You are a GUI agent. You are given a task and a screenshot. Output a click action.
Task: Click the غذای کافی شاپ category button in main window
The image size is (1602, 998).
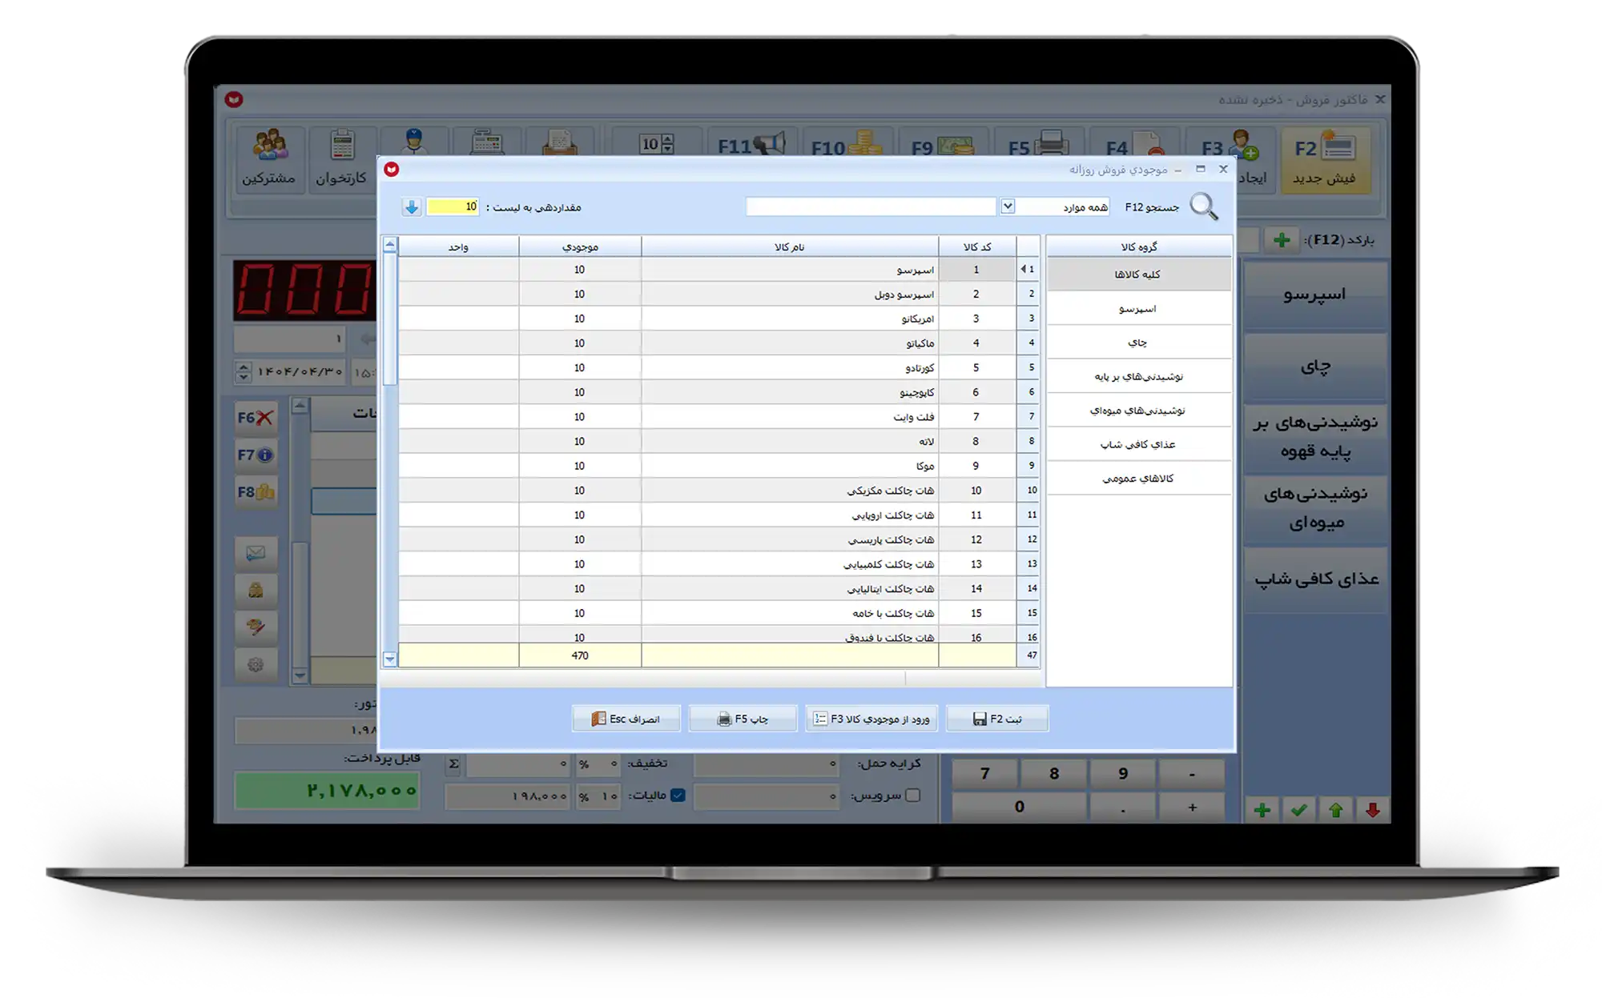(x=1315, y=579)
